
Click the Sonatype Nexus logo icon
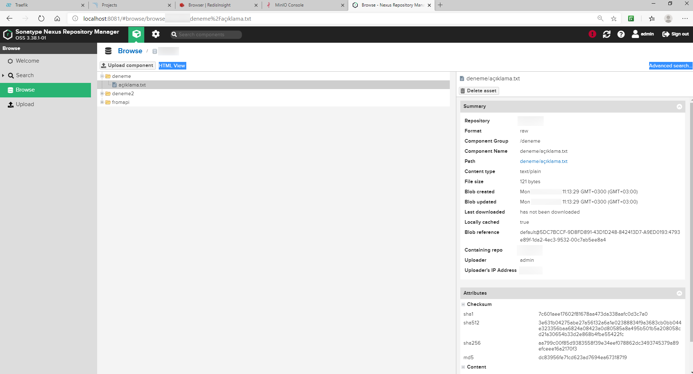[8, 34]
